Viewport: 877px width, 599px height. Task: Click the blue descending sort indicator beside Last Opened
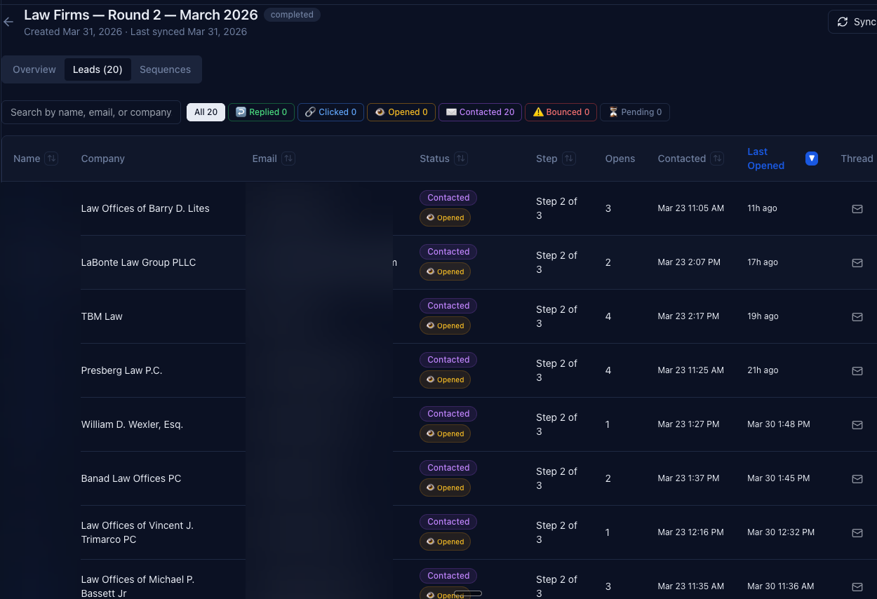[x=812, y=159]
